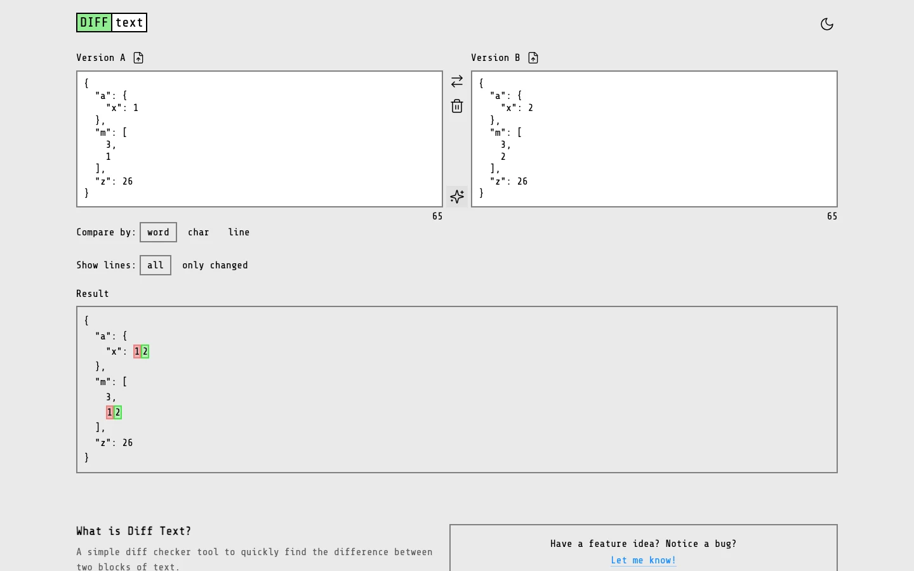
Task: Toggle dark mode moon icon
Action: pyautogui.click(x=827, y=24)
